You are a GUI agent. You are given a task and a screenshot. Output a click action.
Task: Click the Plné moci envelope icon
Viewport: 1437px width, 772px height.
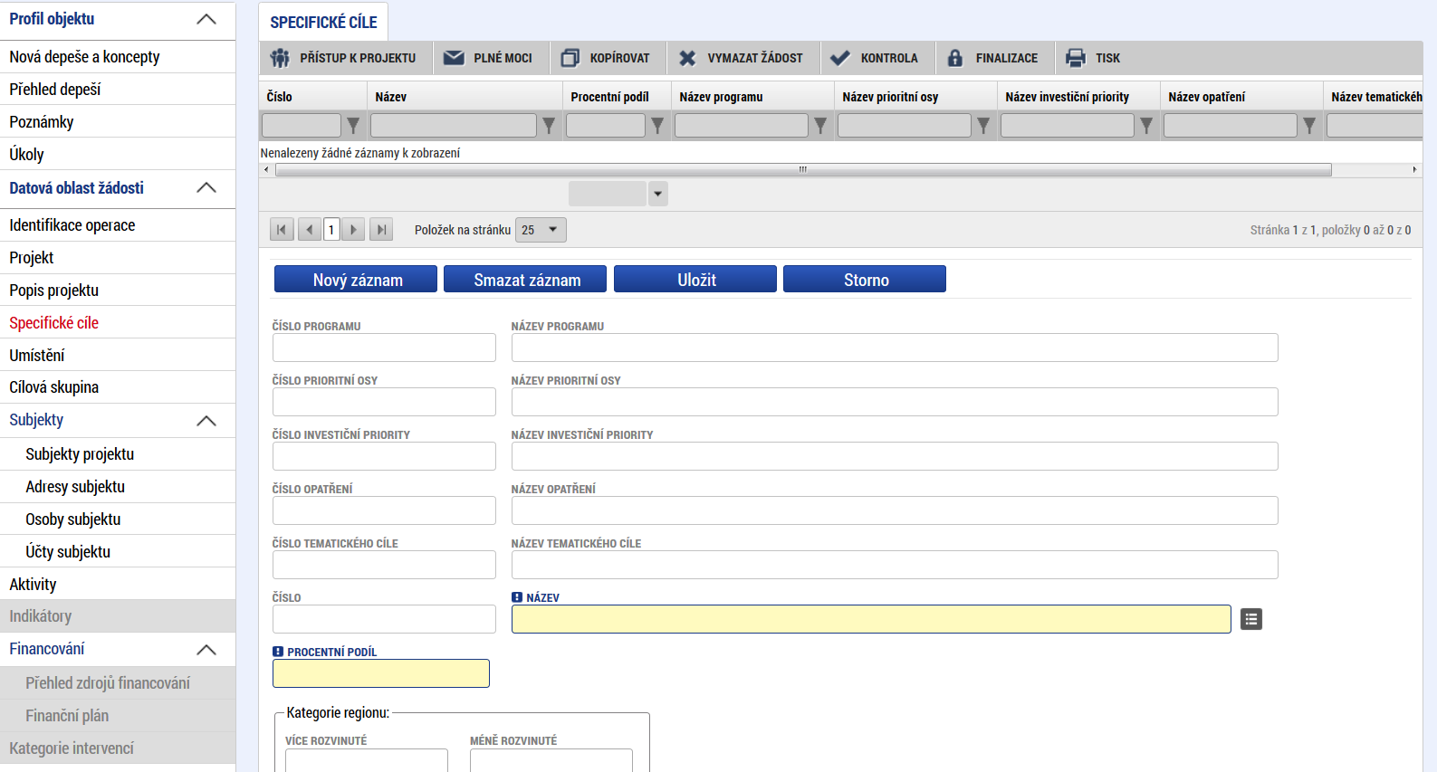(454, 58)
